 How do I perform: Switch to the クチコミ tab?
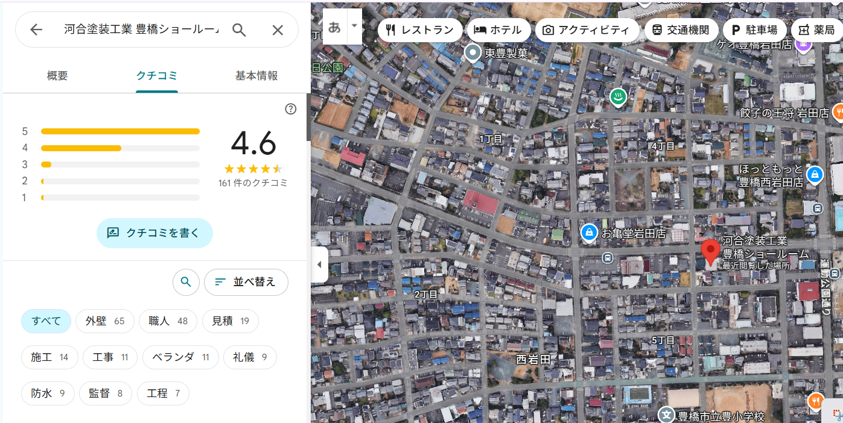[x=157, y=76]
